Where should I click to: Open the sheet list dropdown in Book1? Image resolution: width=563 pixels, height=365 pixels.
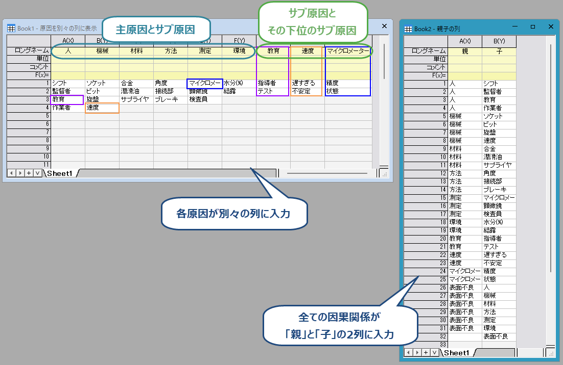coord(37,173)
